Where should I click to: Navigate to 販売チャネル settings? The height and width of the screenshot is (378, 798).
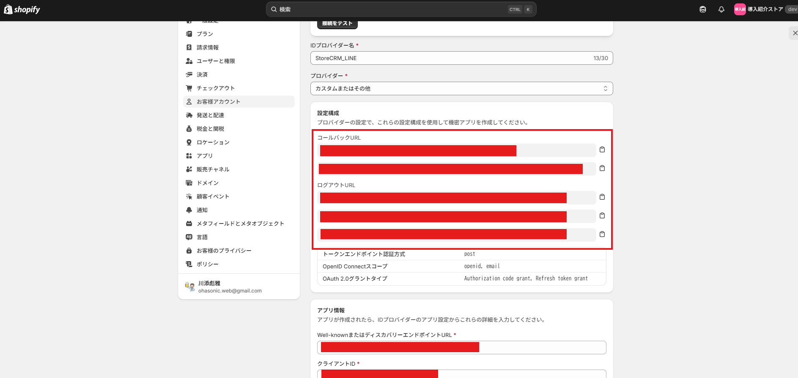click(x=213, y=169)
